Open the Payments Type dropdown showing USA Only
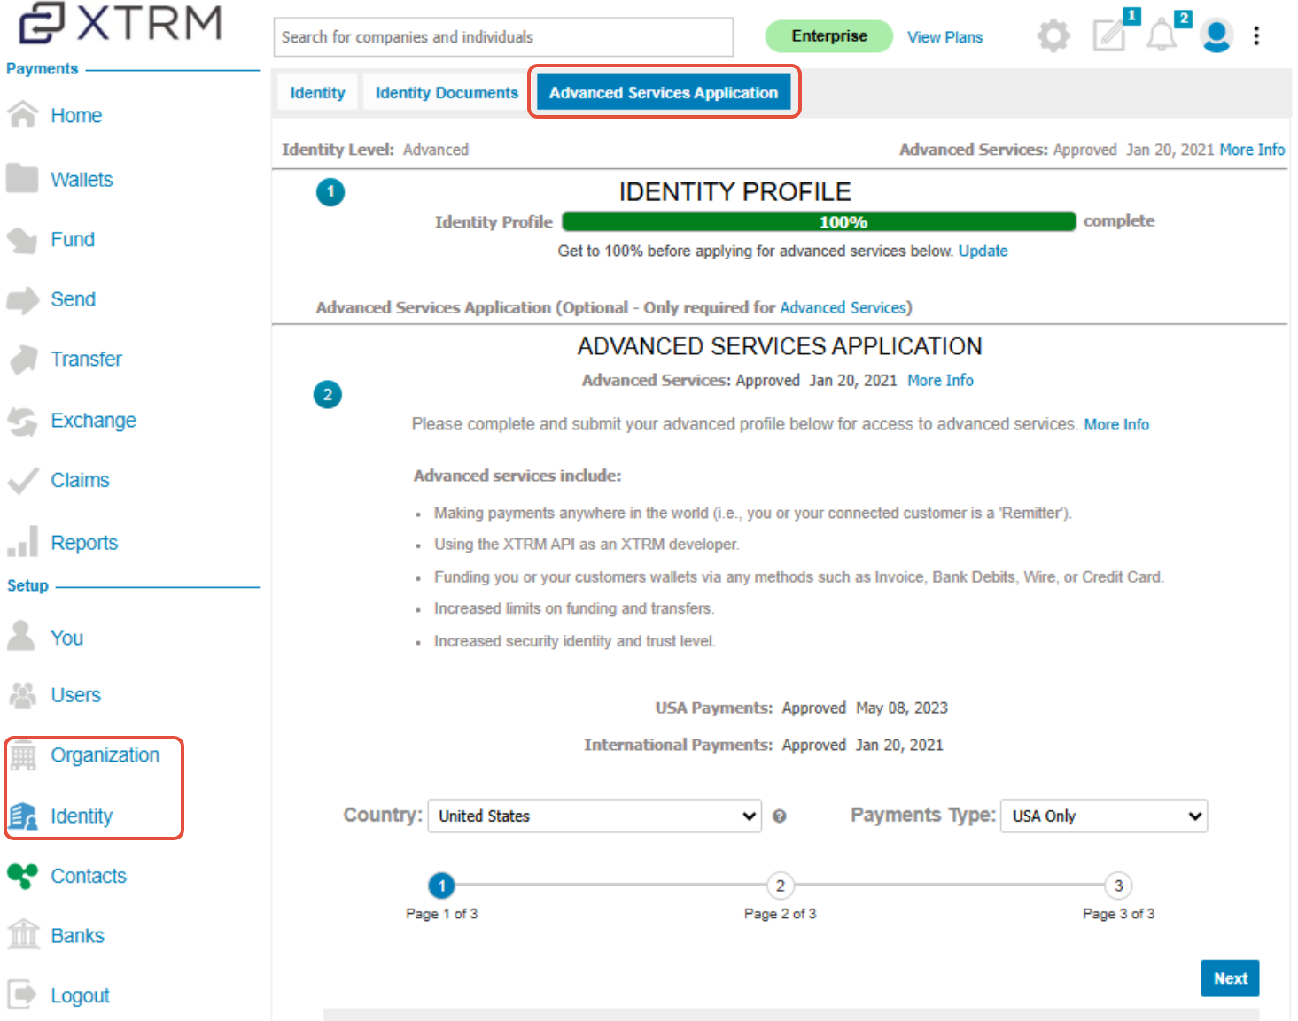This screenshot has height=1021, width=1298. click(x=1104, y=816)
